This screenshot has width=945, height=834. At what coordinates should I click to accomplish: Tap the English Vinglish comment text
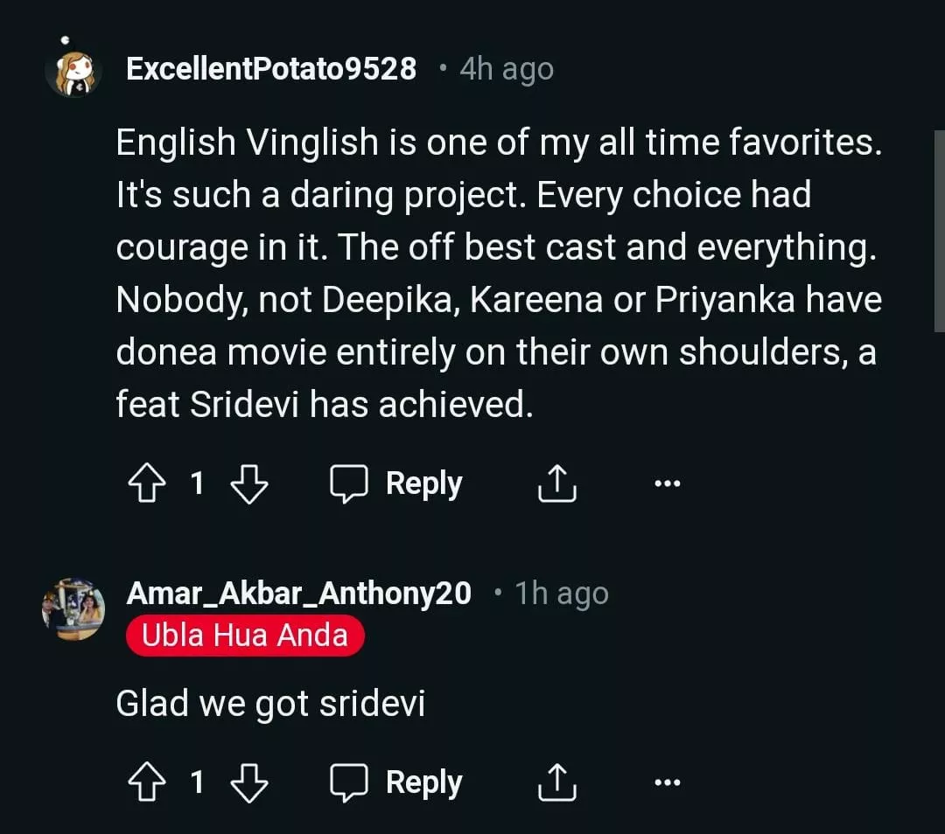pyautogui.click(x=499, y=273)
